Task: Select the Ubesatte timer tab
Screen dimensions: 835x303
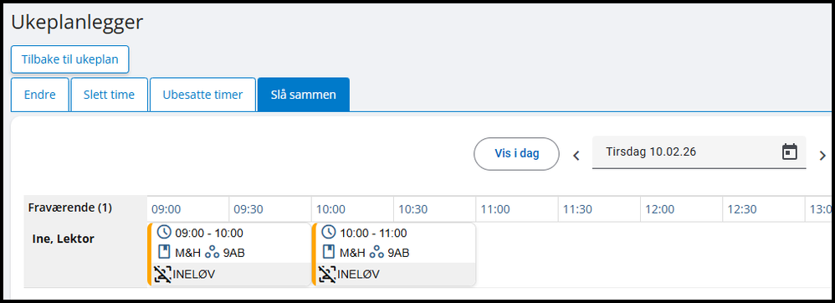Action: click(202, 95)
